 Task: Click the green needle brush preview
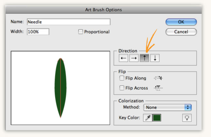[x=61, y=88]
